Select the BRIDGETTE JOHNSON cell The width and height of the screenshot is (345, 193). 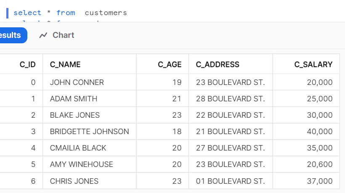point(90,132)
